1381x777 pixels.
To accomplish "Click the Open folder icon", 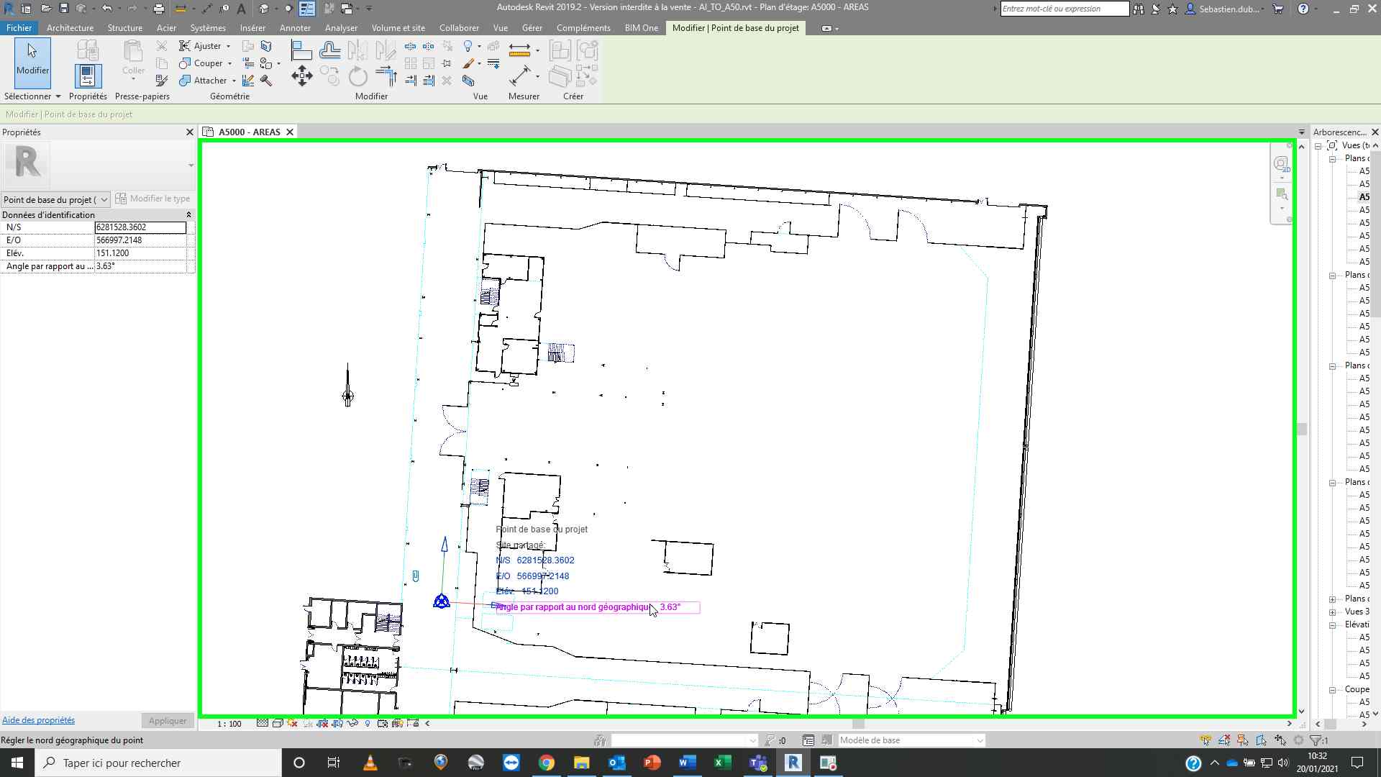I will (45, 9).
